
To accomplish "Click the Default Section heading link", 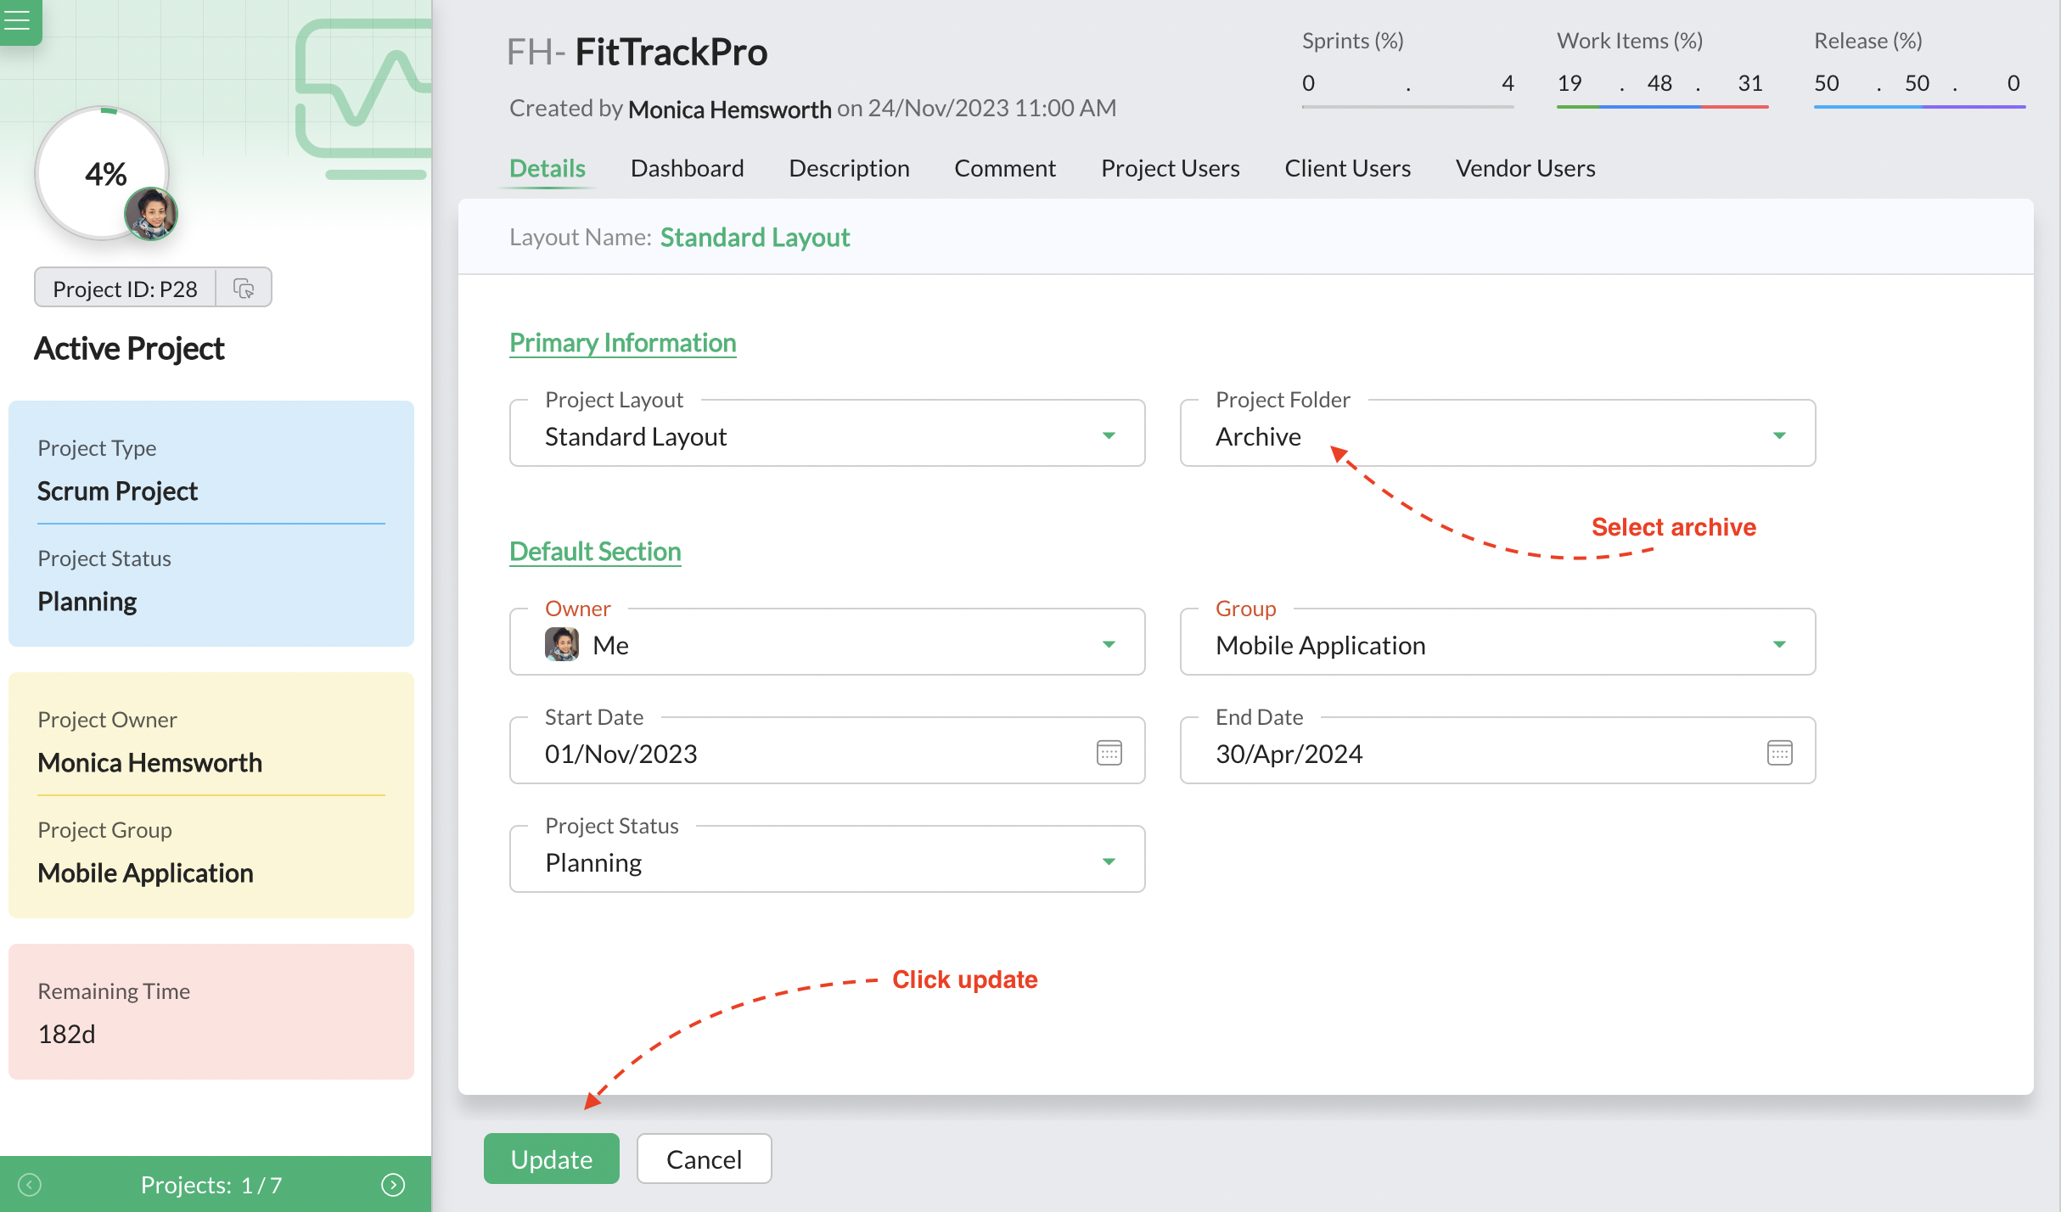I will coord(595,552).
